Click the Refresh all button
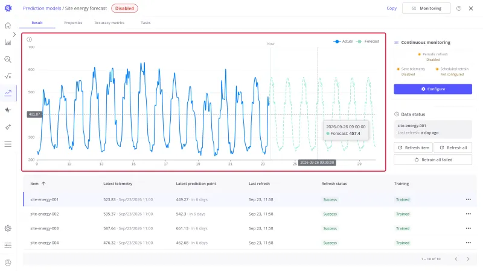The height and width of the screenshot is (271, 483). (453, 148)
